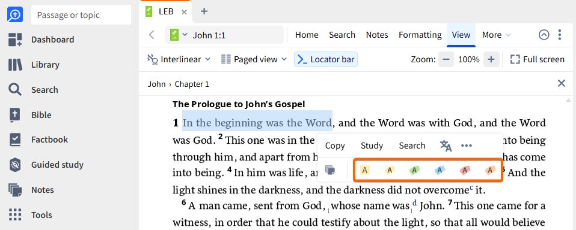
Task: Apply the green marker highlight
Action: [x=414, y=170]
